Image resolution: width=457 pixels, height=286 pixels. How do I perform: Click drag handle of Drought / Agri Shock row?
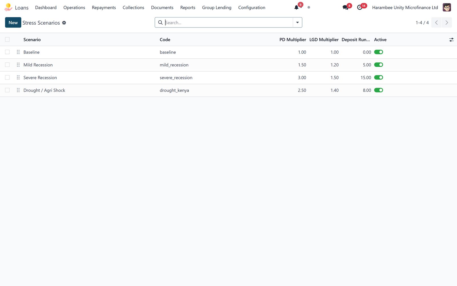point(18,90)
